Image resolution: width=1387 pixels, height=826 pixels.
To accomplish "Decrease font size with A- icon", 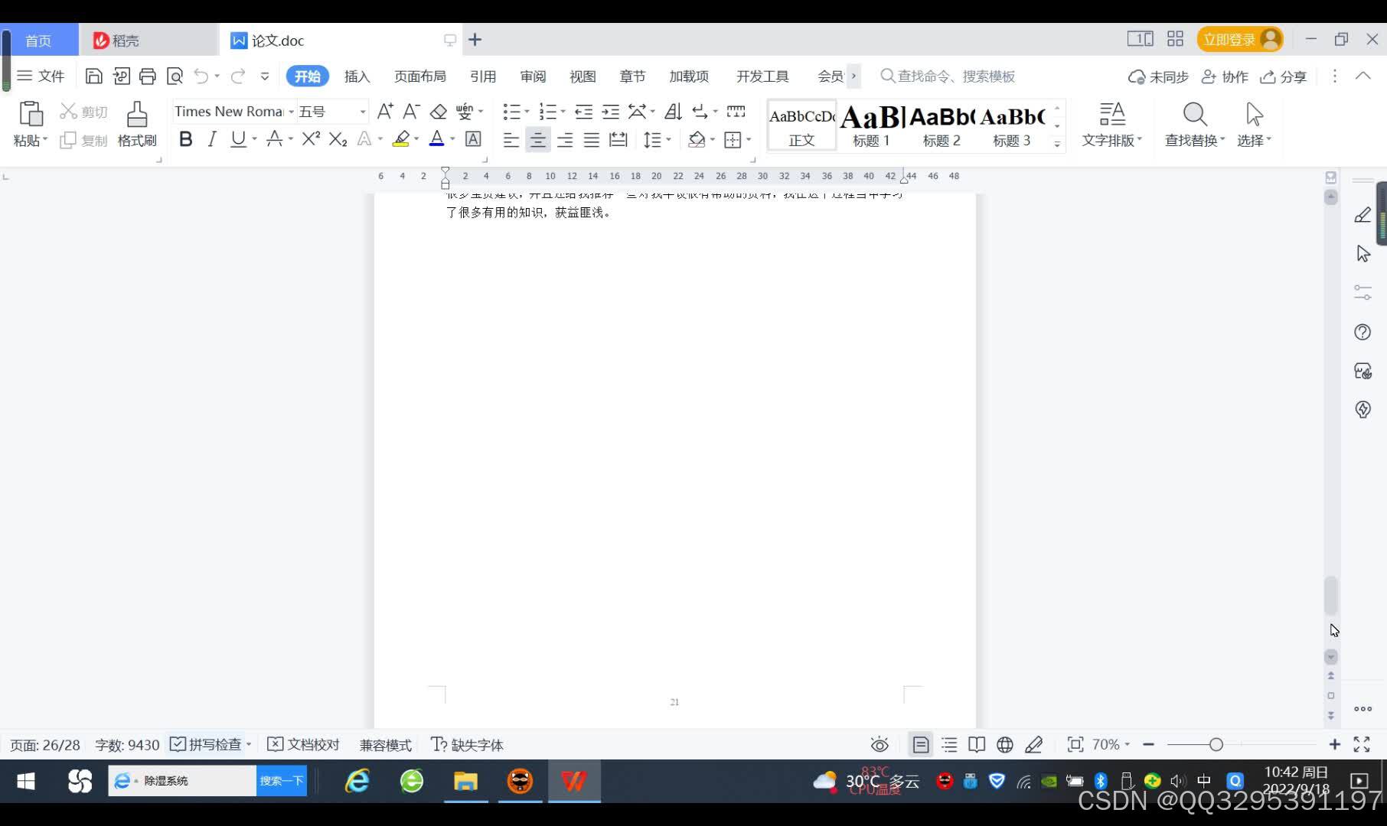I will click(x=411, y=112).
